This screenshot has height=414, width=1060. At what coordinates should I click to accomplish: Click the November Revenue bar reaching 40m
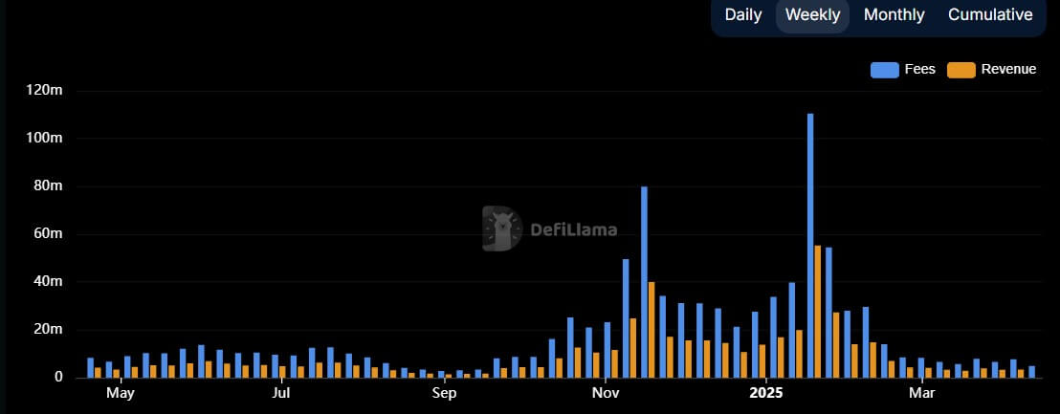(651, 329)
